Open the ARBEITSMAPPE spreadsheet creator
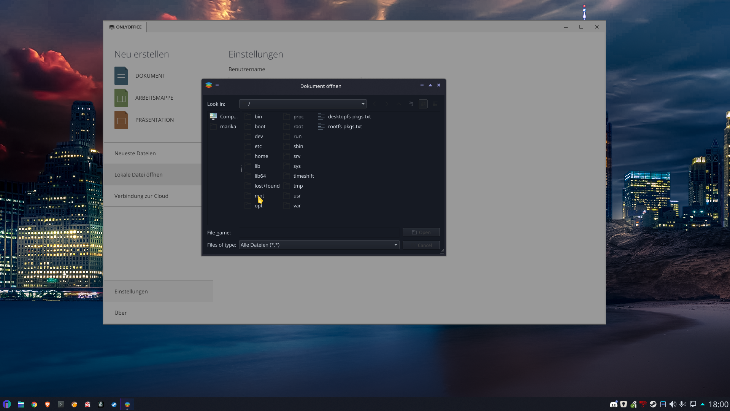The width and height of the screenshot is (730, 411). (154, 97)
